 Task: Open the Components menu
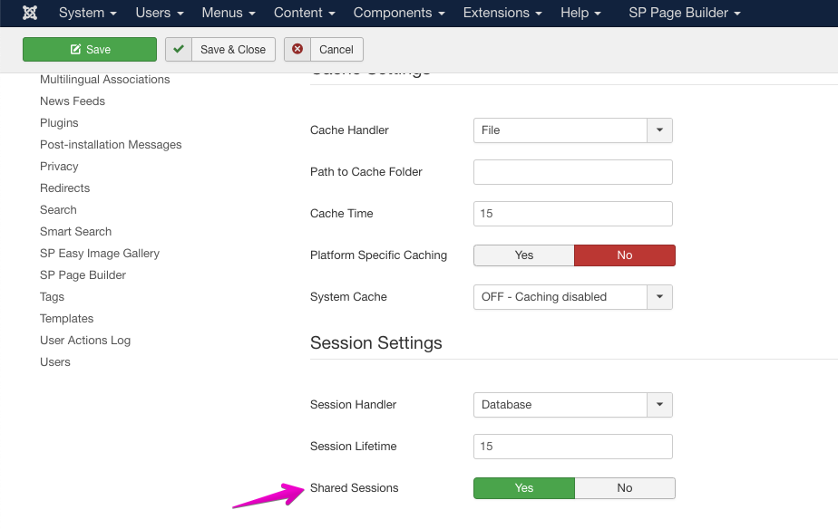point(399,13)
